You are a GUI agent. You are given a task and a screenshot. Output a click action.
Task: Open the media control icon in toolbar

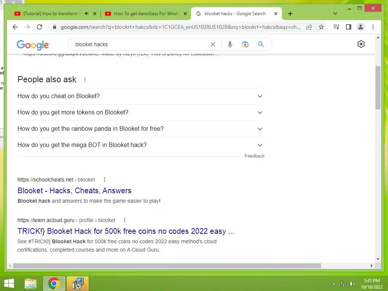coord(336,27)
